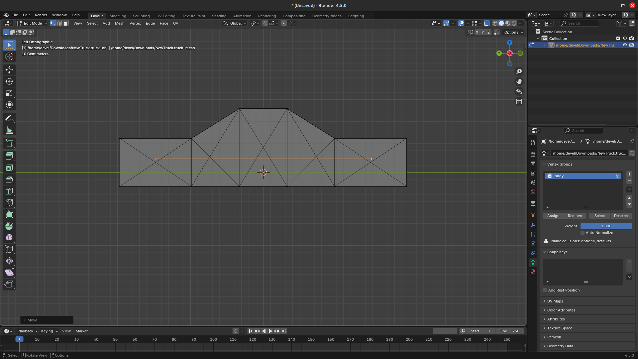This screenshot has width=638, height=359.
Task: Enable Auto Normalize checkbox
Action: [x=583, y=233]
